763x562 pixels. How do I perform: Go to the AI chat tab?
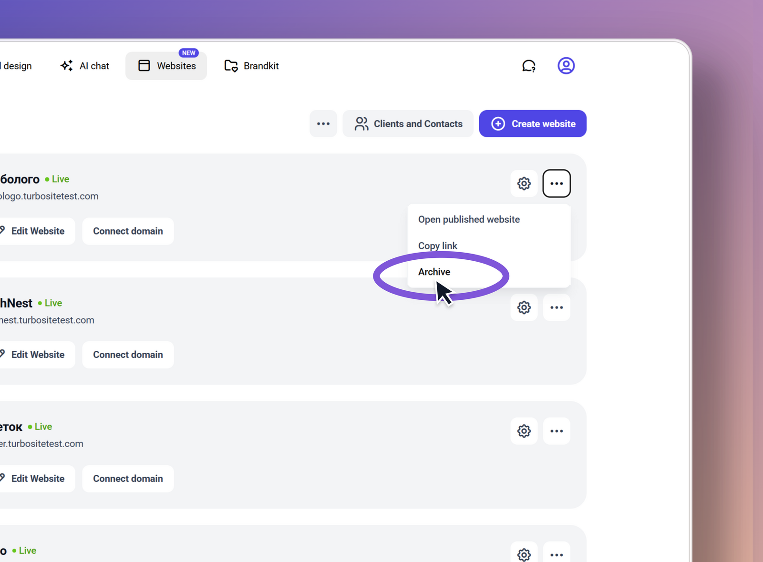coord(85,66)
